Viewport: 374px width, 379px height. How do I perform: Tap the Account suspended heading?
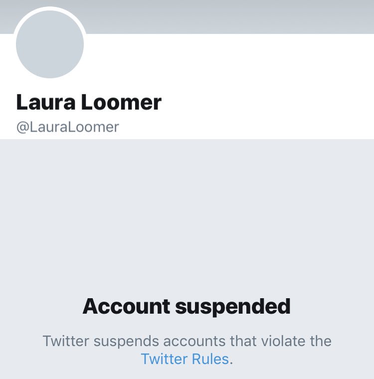[187, 307]
